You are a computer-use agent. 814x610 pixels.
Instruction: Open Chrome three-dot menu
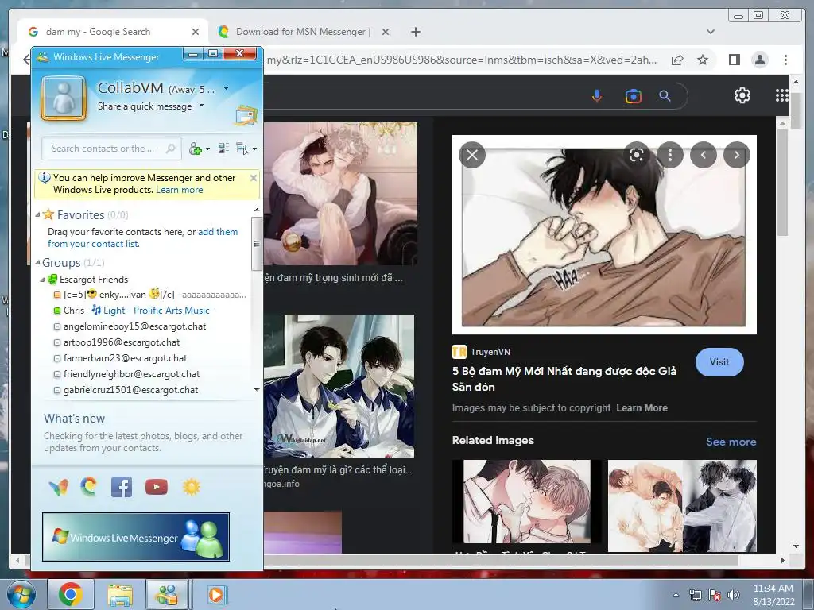coord(785,60)
